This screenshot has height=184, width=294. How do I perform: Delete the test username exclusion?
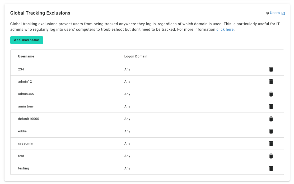(x=271, y=156)
